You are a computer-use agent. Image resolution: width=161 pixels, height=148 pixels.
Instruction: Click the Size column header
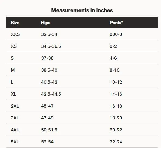[15, 23]
